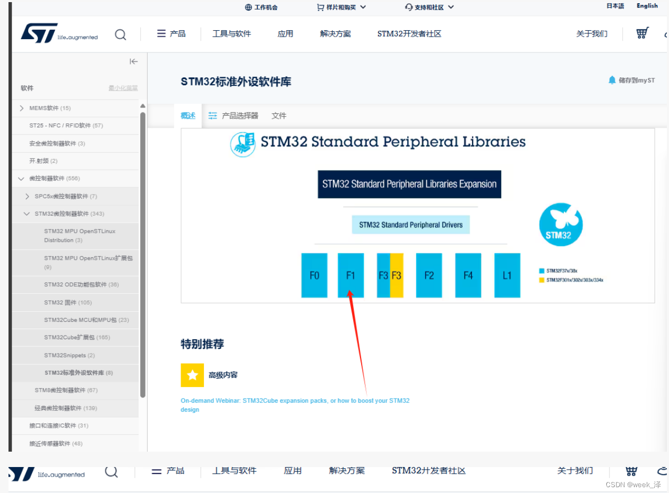Click the STM32 Standard Peripheral Libraries Expansion box

pyautogui.click(x=409, y=184)
